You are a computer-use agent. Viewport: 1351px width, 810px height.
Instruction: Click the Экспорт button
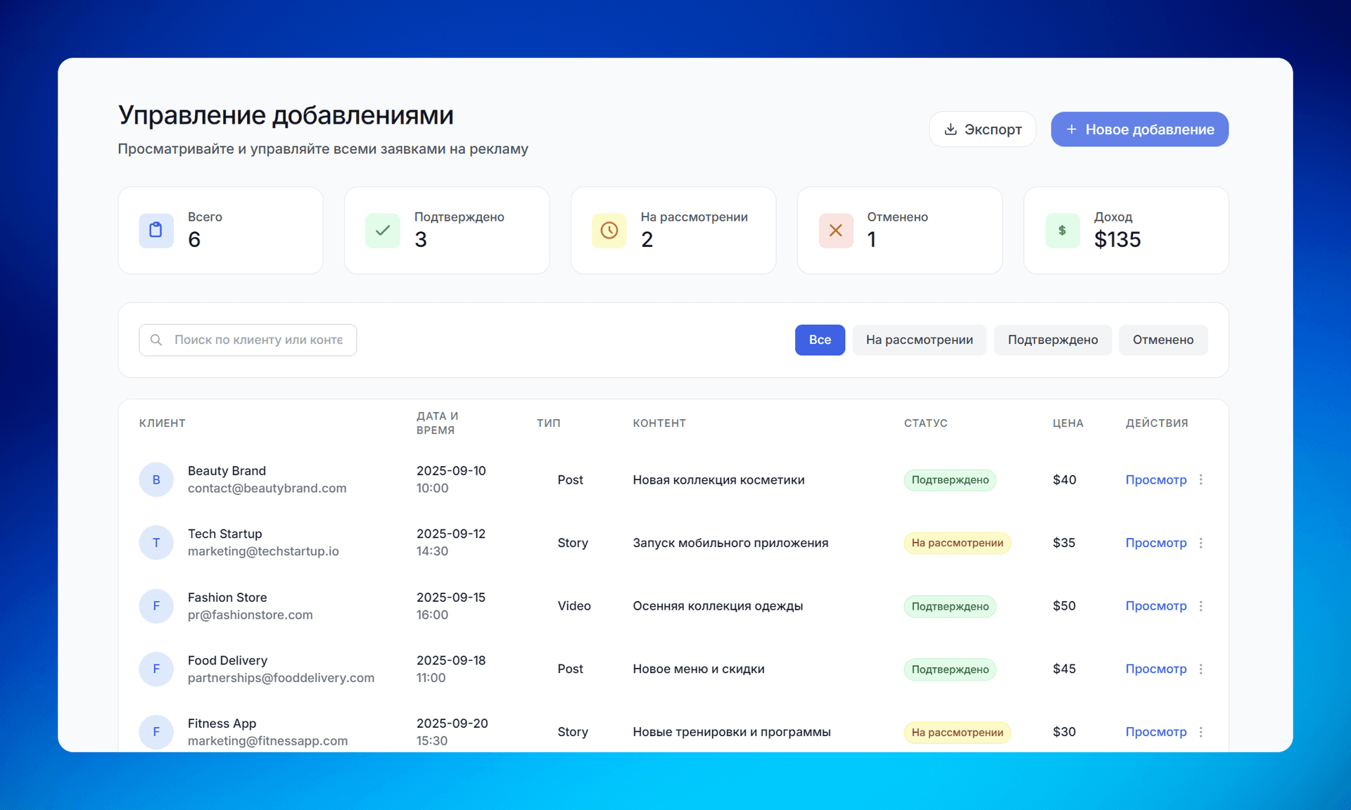(x=982, y=129)
